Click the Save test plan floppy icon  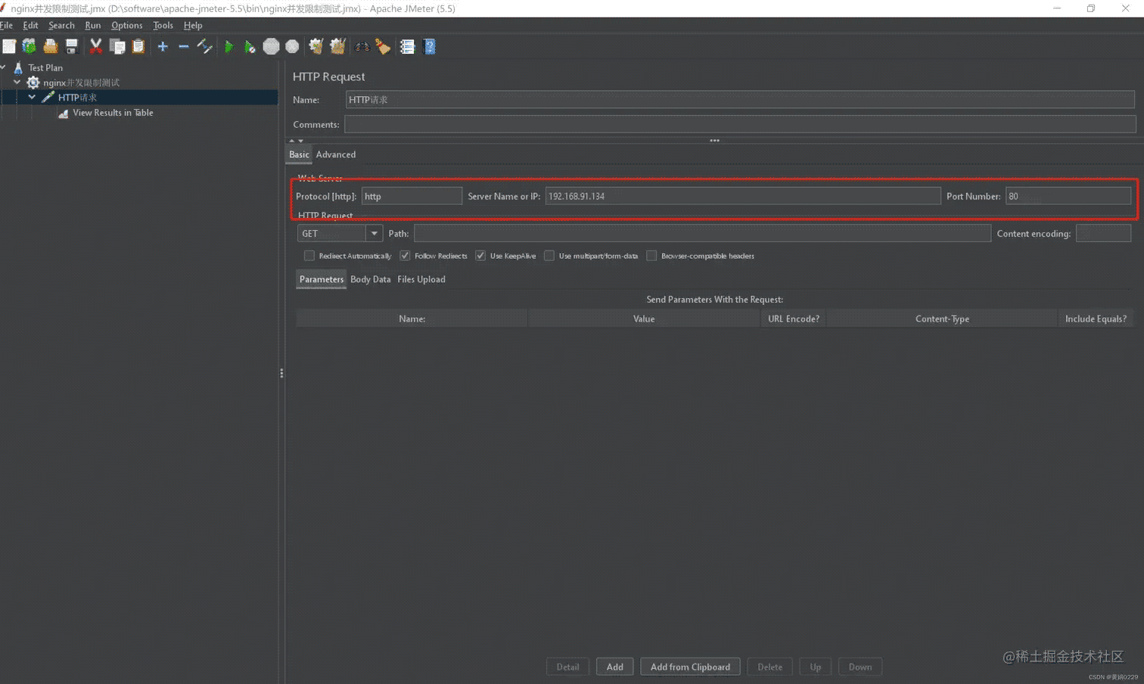72,47
